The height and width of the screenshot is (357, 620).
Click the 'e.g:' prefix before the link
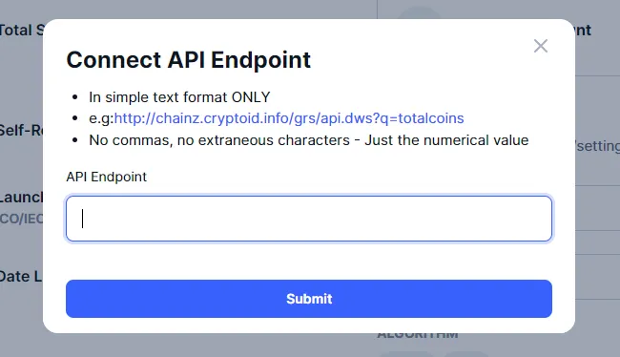(x=101, y=118)
